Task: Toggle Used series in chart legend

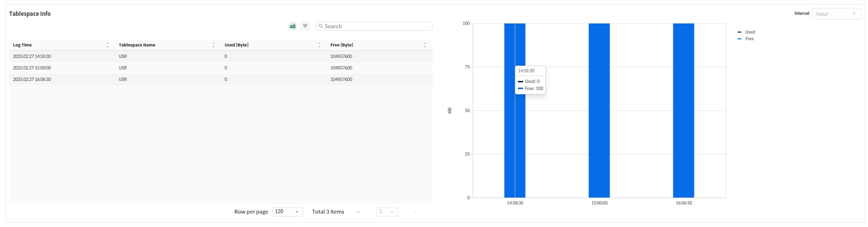Action: pos(750,32)
